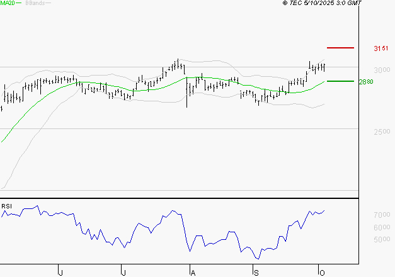Click the RSI indicator label
The height and width of the screenshot is (277, 395).
[6, 206]
